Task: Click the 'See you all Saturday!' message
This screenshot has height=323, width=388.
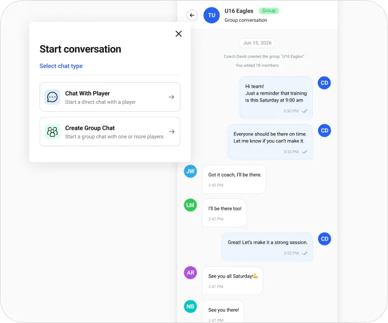Action: pyautogui.click(x=232, y=281)
